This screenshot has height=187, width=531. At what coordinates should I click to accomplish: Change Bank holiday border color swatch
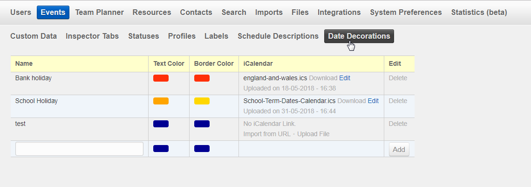pos(202,78)
